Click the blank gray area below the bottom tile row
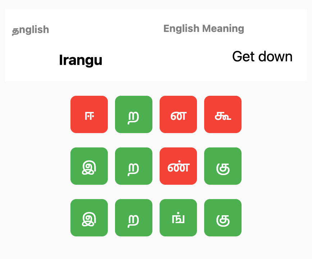 coord(156,248)
